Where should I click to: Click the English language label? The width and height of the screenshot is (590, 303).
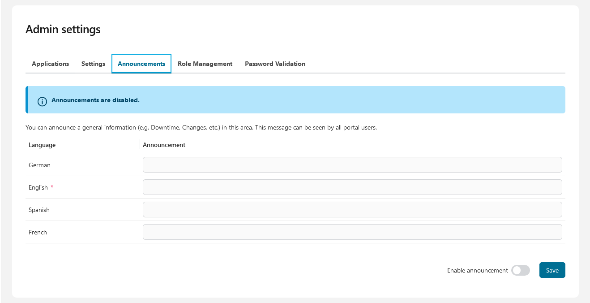pos(38,187)
